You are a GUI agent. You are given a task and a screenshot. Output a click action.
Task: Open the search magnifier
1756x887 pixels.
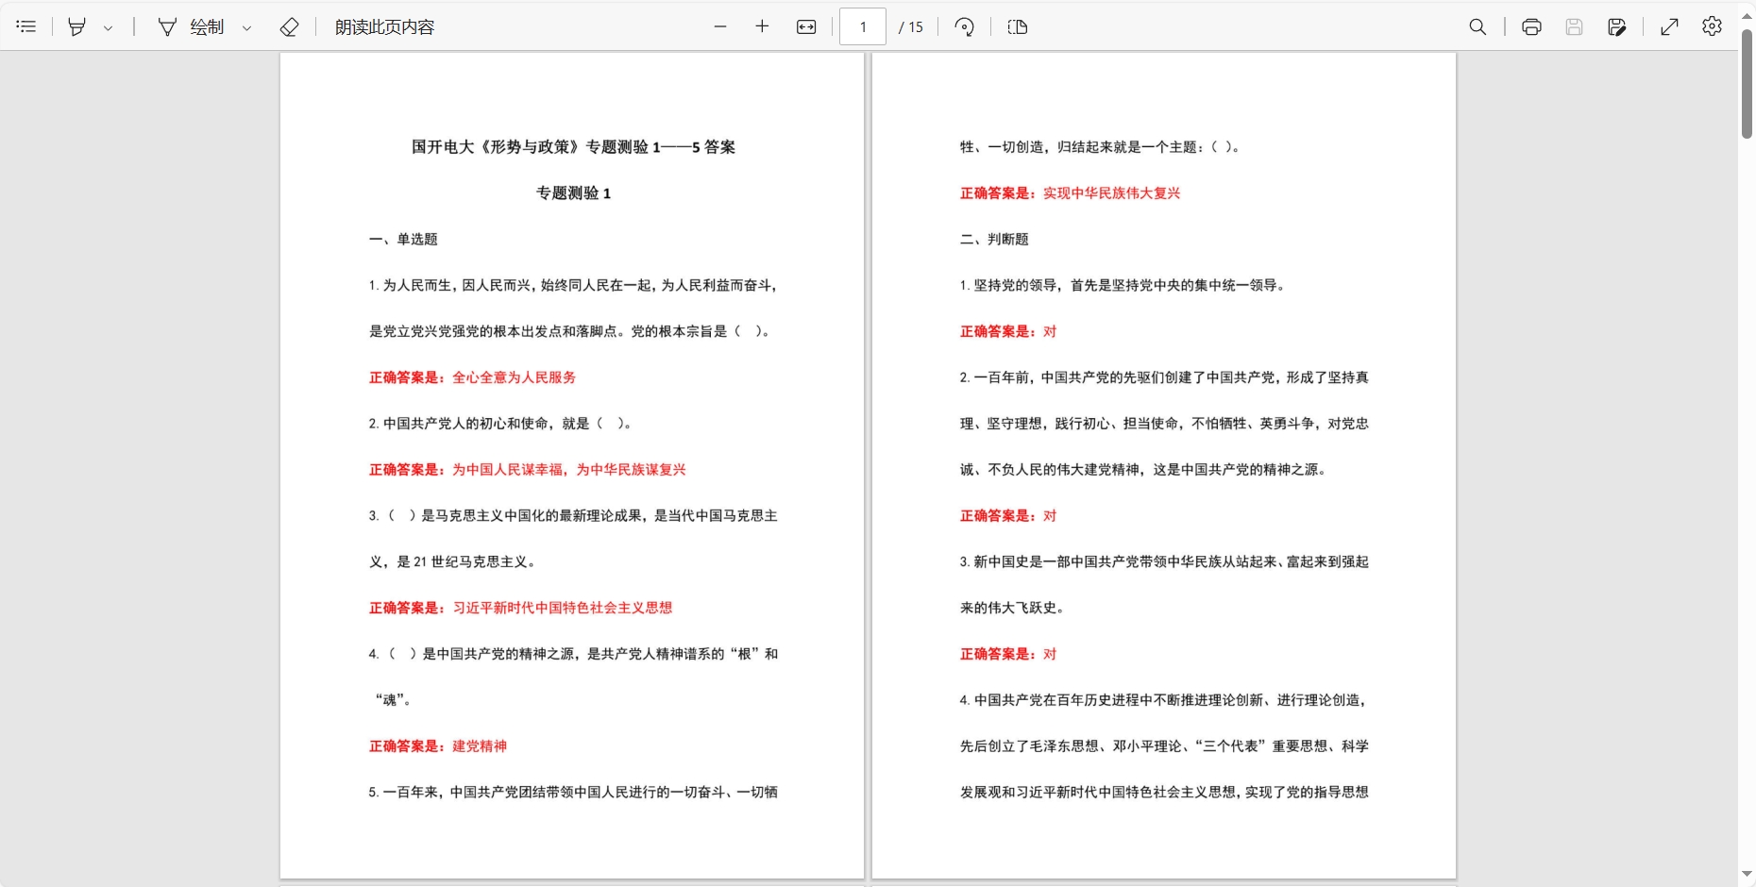1478,26
